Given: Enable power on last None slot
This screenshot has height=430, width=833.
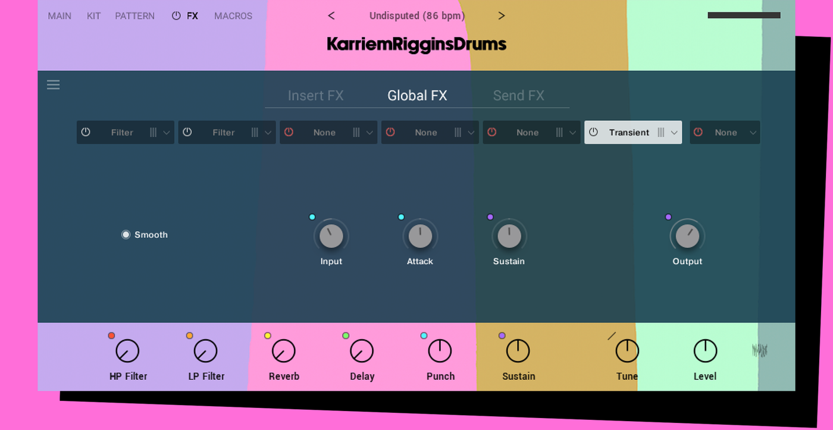Looking at the screenshot, I should tap(699, 132).
